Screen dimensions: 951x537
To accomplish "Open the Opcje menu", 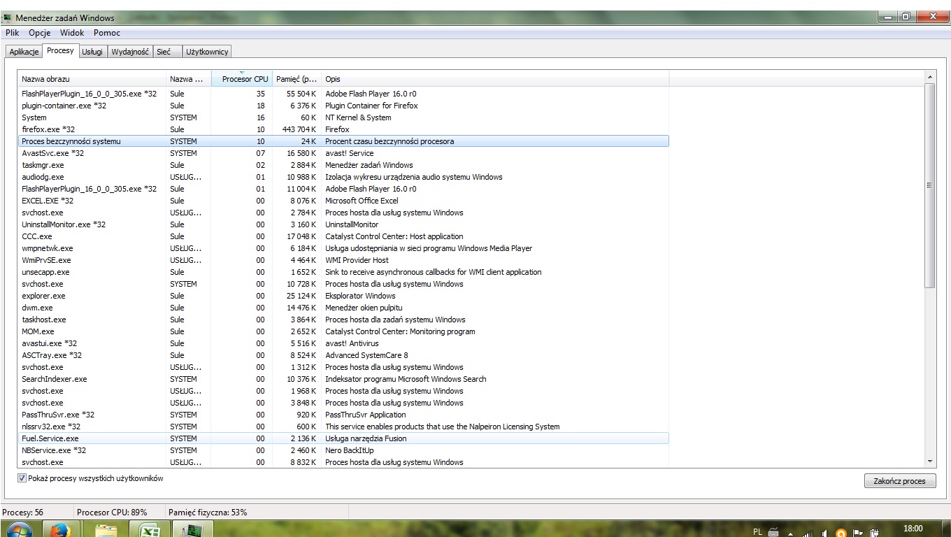I will 40,33.
